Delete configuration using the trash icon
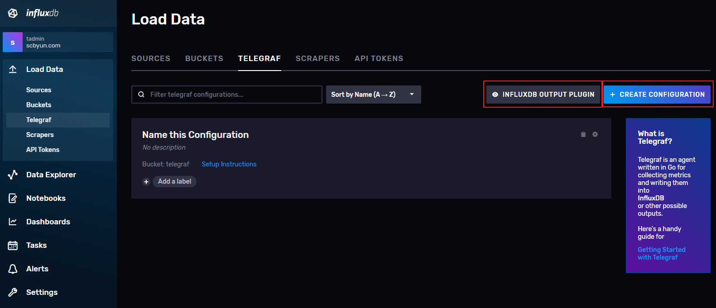This screenshot has width=716, height=308. tap(583, 134)
